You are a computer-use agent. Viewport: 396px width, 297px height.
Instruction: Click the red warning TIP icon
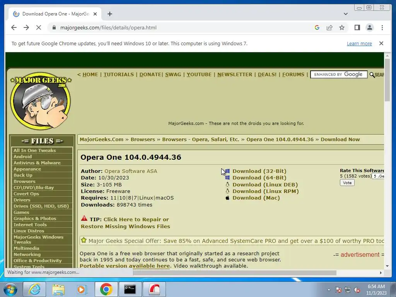click(x=84, y=218)
